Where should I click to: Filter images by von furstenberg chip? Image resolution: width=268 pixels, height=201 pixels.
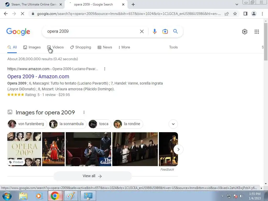[27, 124]
